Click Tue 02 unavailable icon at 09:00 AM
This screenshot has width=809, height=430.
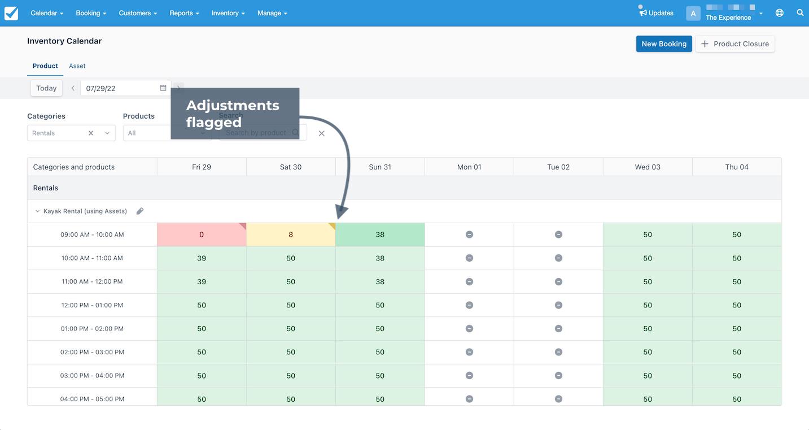[558, 234]
